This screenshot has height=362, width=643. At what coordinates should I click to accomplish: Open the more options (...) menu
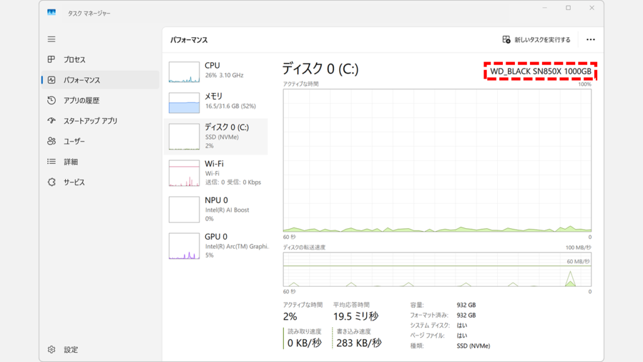(x=590, y=39)
